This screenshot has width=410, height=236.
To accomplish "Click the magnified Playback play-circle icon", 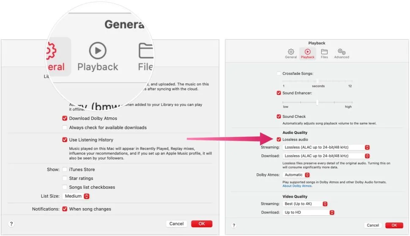I will tap(98, 50).
